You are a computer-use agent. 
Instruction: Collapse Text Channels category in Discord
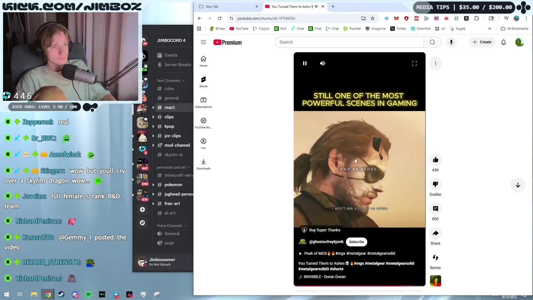click(170, 80)
